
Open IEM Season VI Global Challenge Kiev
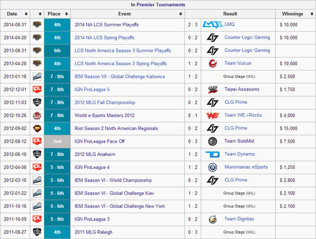tap(114, 193)
